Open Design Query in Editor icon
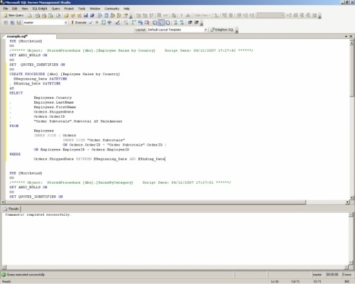This screenshot has height=284, width=355. point(118,23)
